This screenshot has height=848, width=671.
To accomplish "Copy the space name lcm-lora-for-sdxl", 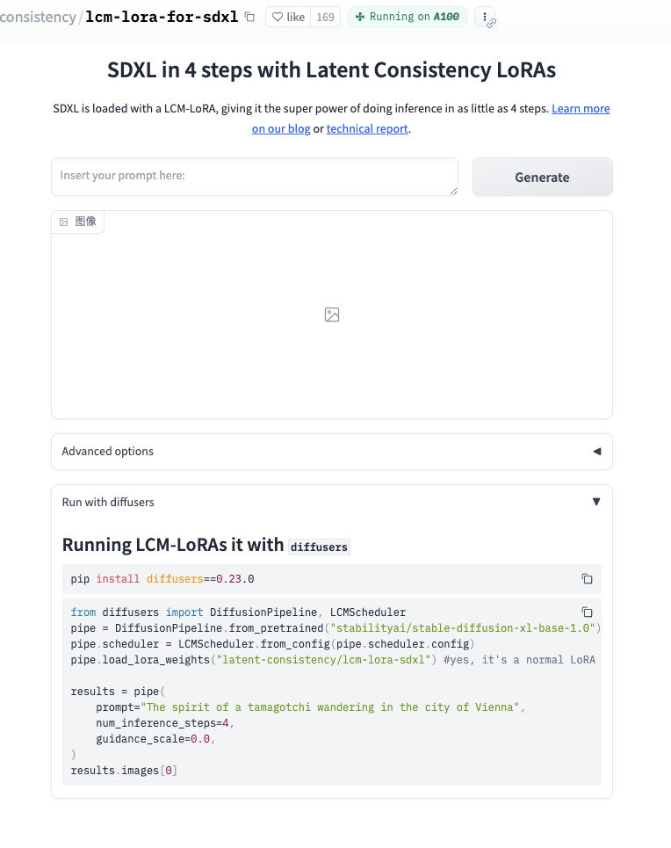I will (x=249, y=17).
